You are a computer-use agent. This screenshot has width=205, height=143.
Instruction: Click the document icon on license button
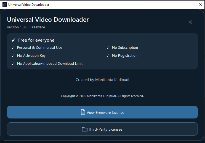click(x=83, y=112)
